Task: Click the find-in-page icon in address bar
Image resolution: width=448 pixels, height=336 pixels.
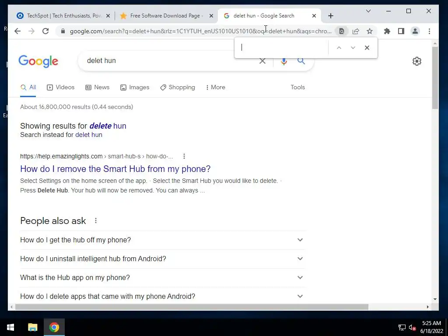Action: (x=341, y=31)
